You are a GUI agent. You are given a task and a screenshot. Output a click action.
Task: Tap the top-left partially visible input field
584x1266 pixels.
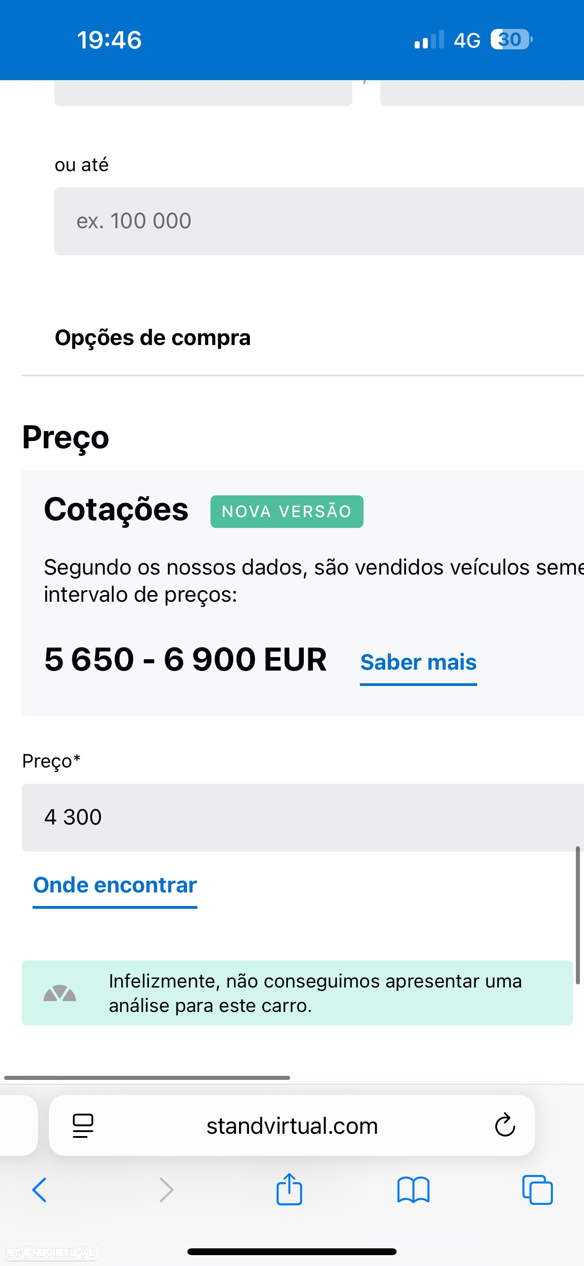(x=203, y=93)
